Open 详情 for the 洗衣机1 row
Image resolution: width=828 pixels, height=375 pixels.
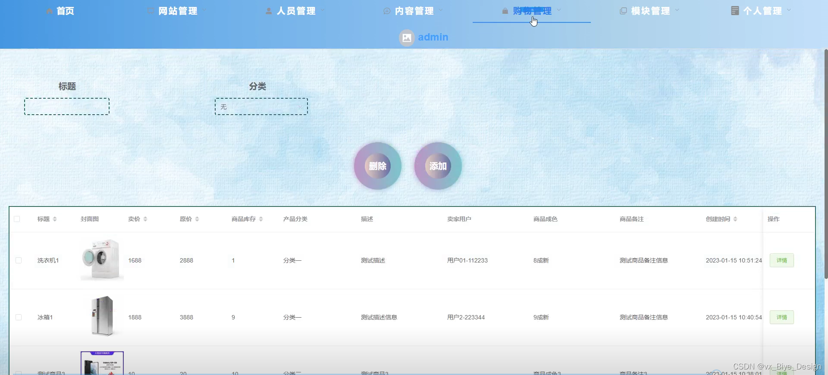coord(782,260)
